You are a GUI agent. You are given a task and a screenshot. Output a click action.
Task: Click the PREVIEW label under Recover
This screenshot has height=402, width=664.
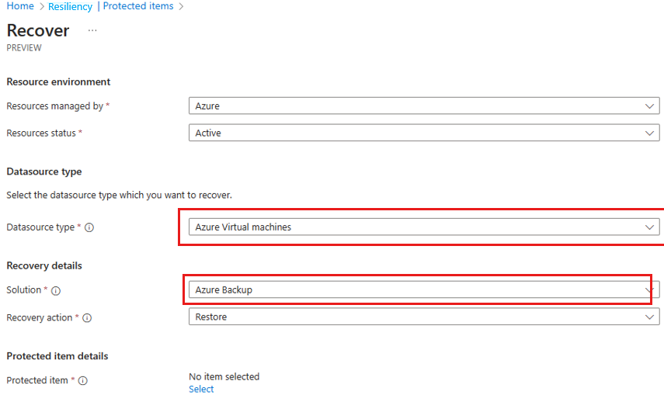coord(24,48)
